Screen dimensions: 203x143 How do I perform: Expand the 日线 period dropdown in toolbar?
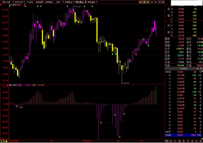[x=63, y=2]
